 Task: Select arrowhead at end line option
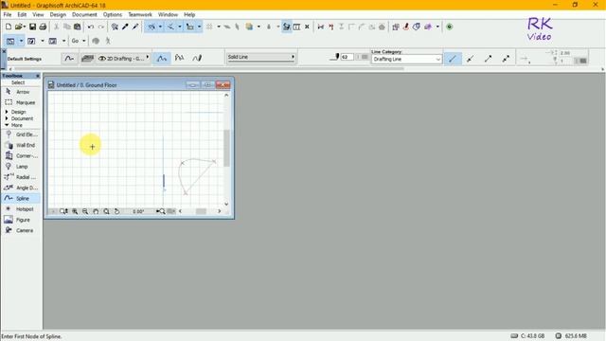[x=489, y=59]
